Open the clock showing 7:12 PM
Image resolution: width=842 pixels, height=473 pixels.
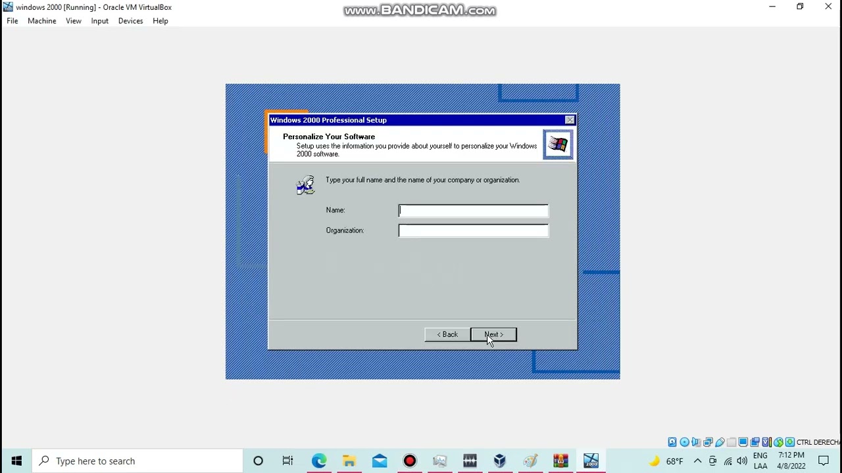coord(791,461)
